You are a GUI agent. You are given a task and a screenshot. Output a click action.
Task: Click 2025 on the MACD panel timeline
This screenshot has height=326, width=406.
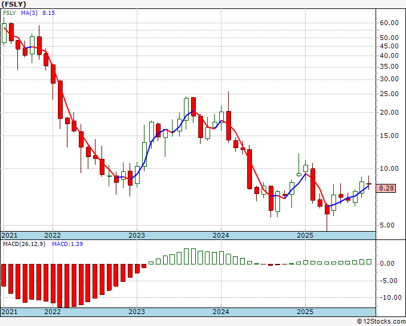coord(305,312)
